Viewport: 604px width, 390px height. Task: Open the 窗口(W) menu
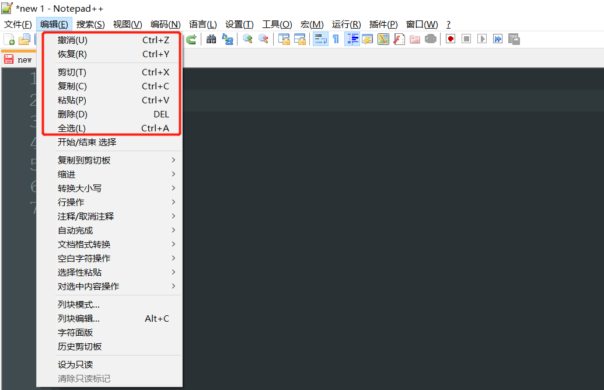(x=422, y=25)
